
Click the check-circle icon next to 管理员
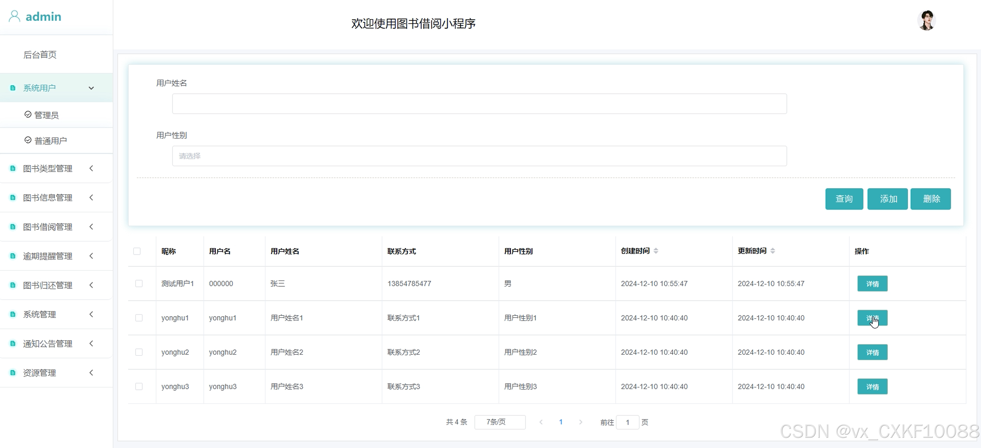(28, 115)
